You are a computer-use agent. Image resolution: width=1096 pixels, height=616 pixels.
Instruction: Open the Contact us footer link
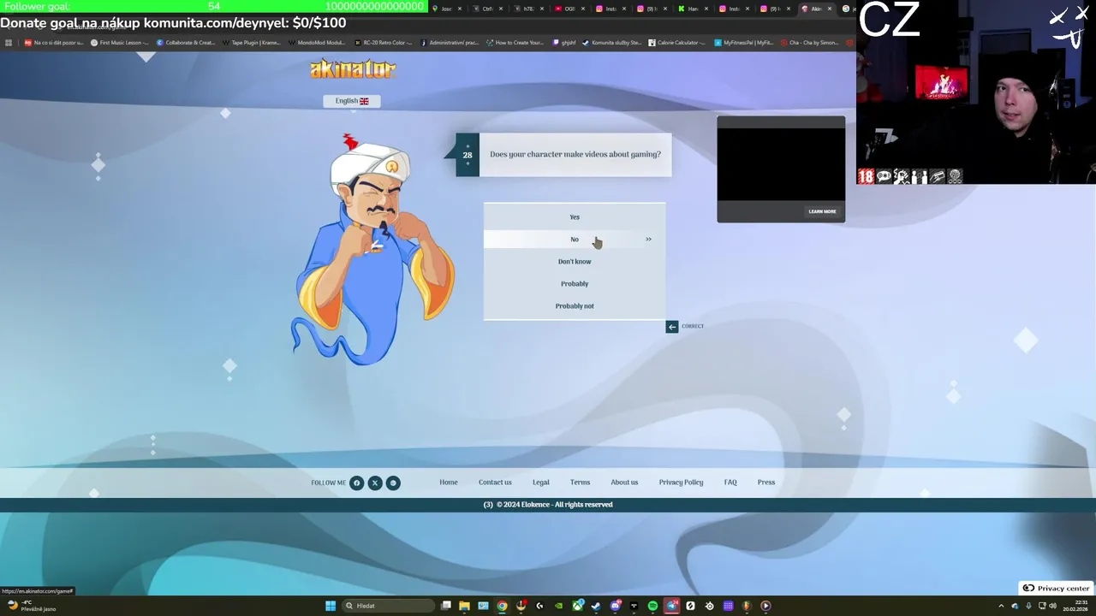pos(495,483)
